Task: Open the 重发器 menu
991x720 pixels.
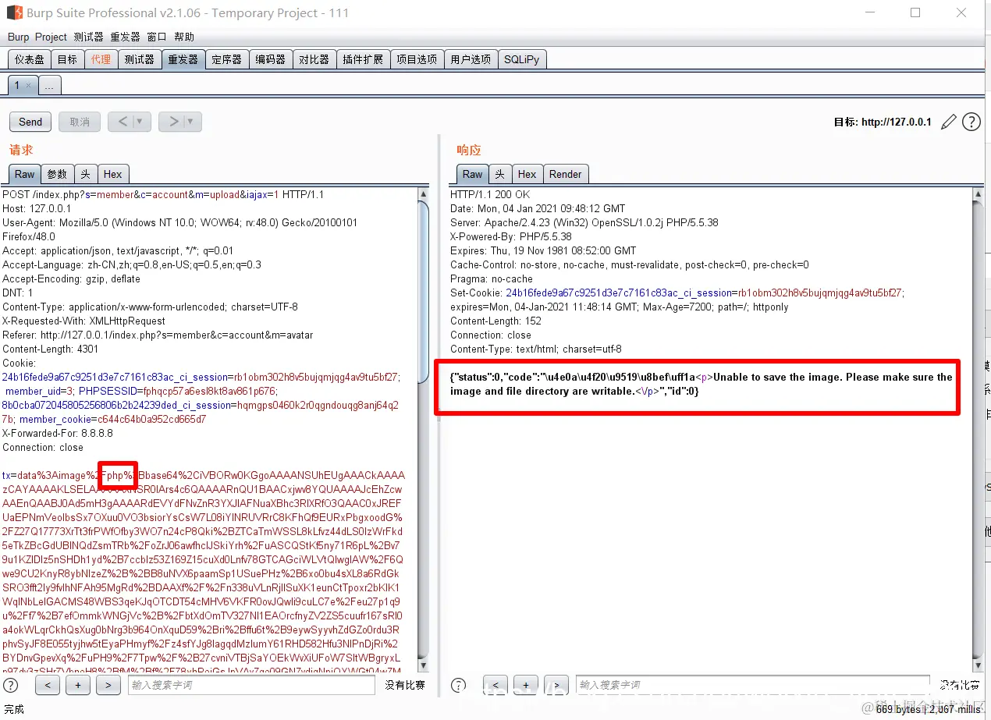Action: (x=125, y=37)
